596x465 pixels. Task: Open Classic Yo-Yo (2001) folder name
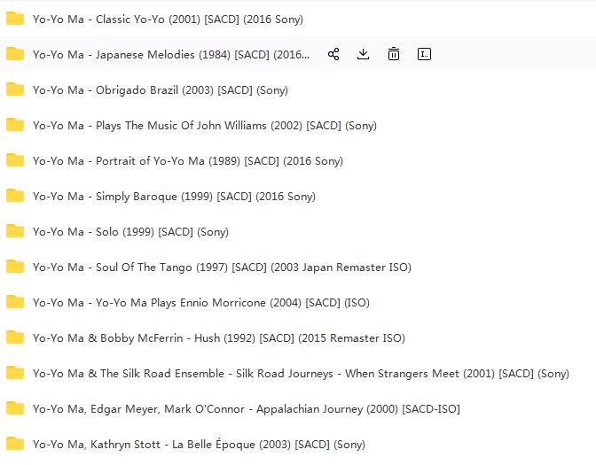(168, 19)
